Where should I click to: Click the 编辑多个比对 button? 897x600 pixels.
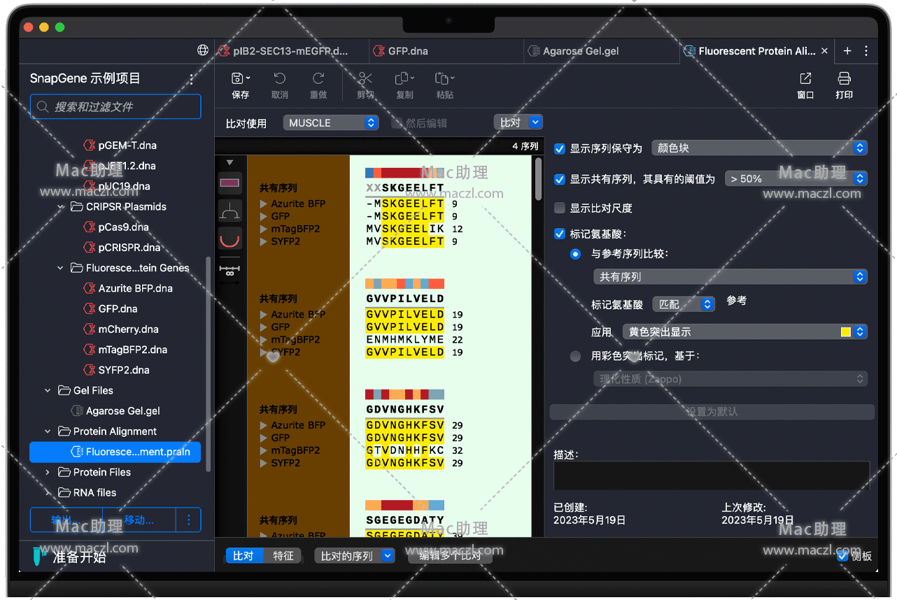tap(450, 556)
